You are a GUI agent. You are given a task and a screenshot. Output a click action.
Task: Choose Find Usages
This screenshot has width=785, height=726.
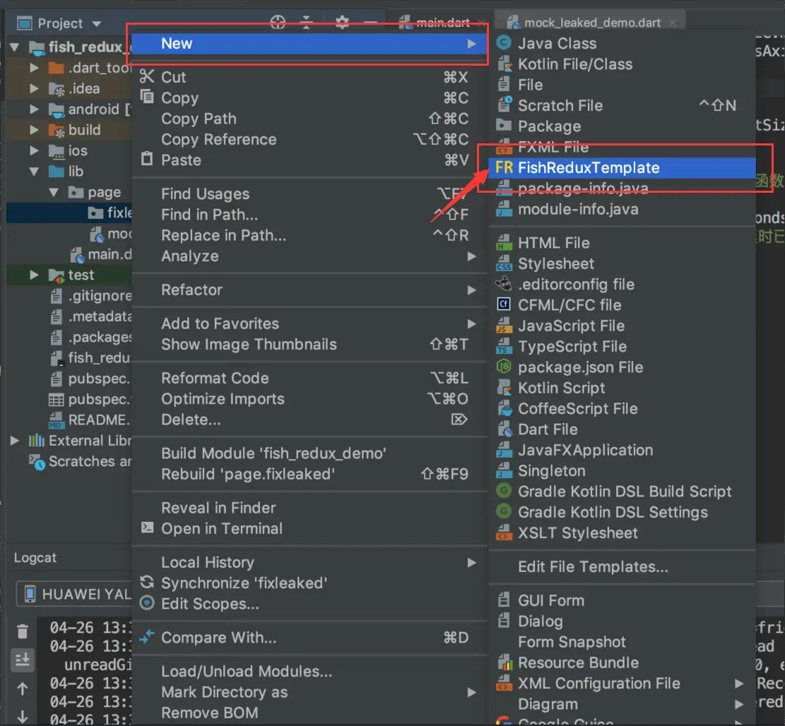(309, 194)
